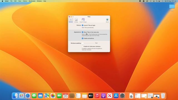
Task: Uncheck Launch Tiles at login
Action: [83, 25]
